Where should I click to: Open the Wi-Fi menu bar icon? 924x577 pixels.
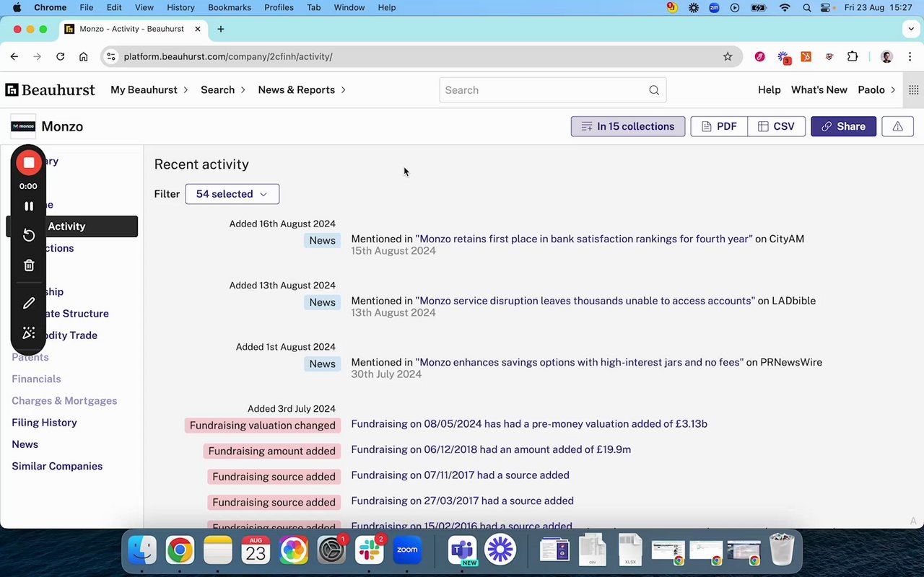point(785,7)
